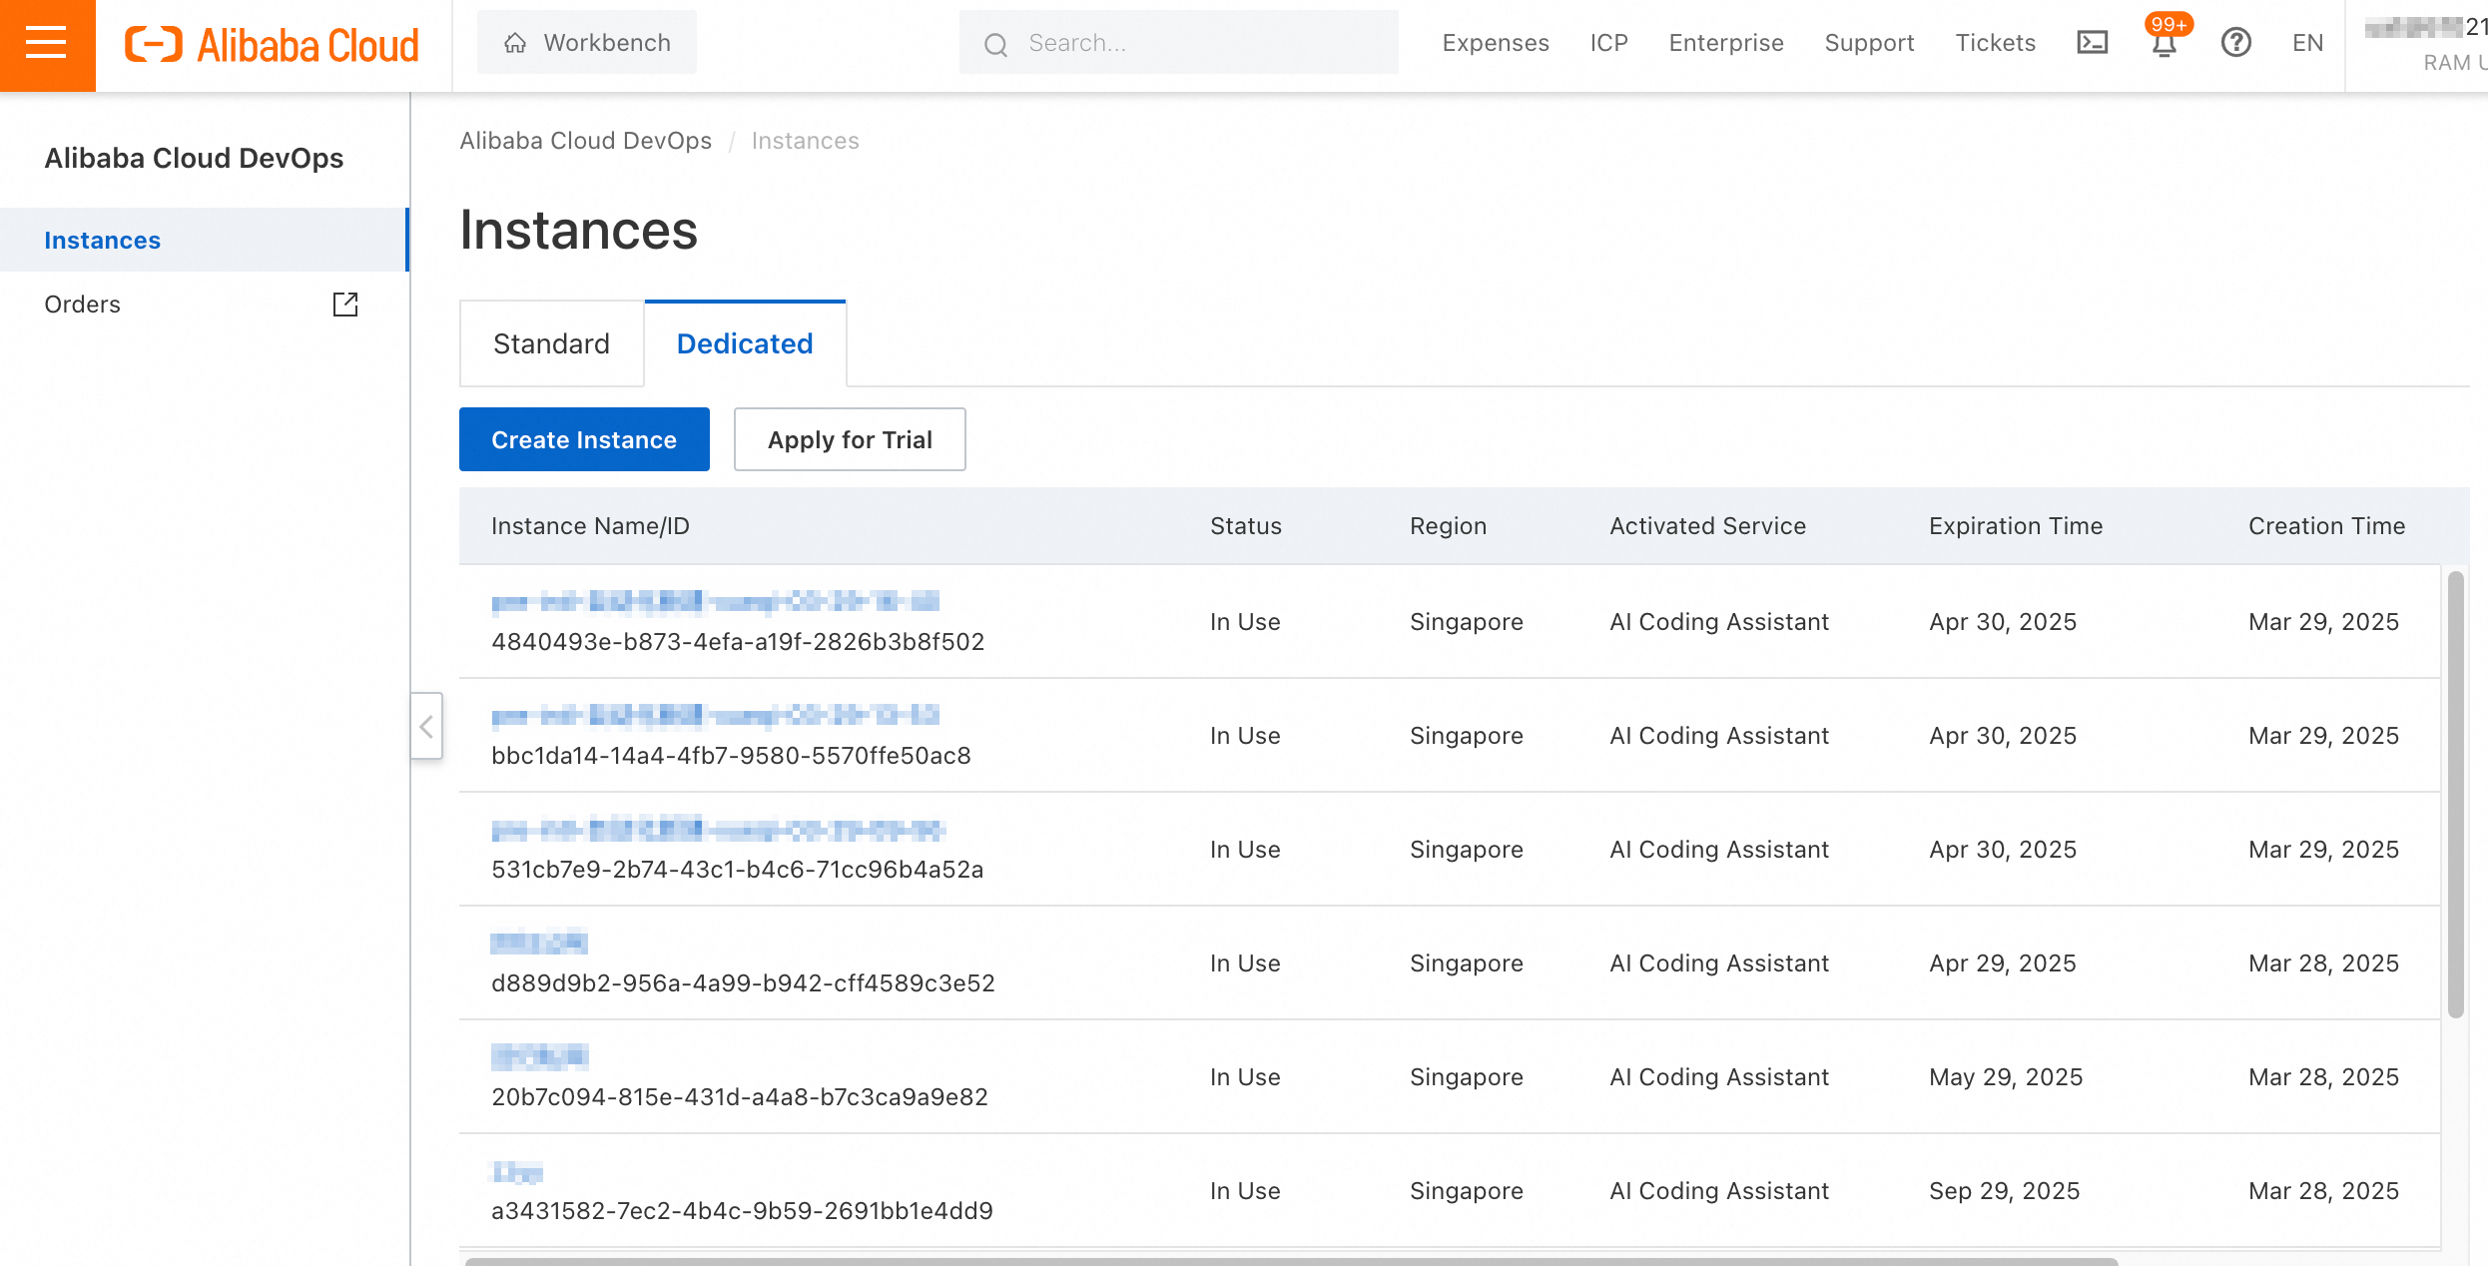Image resolution: width=2488 pixels, height=1266 pixels.
Task: Click the Instances page heading
Action: pos(578,231)
